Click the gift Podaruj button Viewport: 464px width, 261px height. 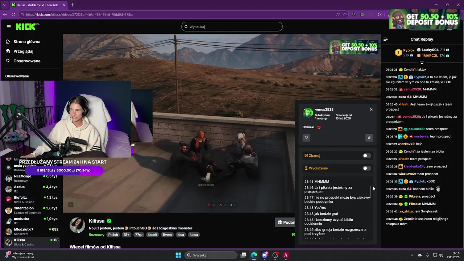click(285, 222)
